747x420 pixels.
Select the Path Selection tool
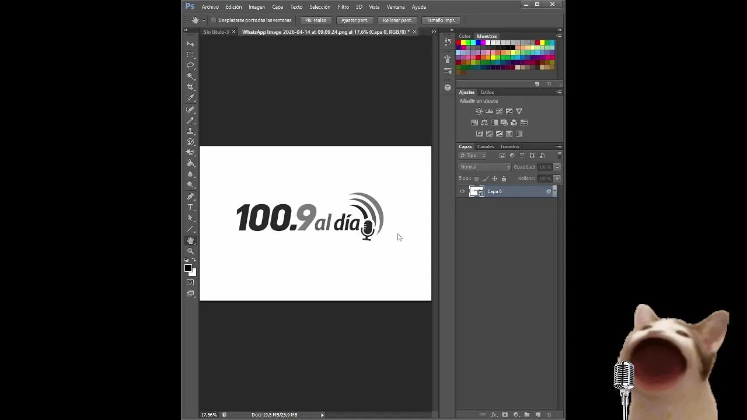pyautogui.click(x=190, y=218)
